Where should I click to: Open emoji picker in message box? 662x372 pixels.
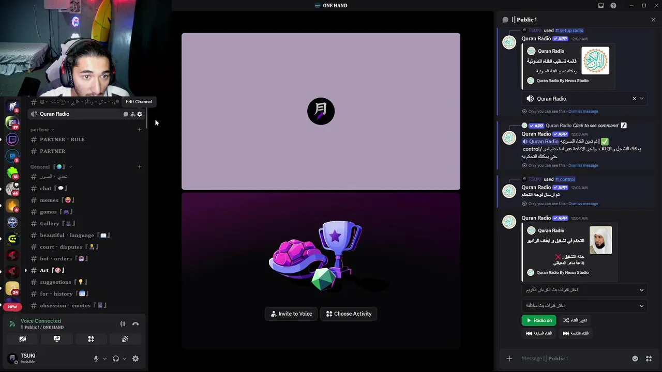635,359
